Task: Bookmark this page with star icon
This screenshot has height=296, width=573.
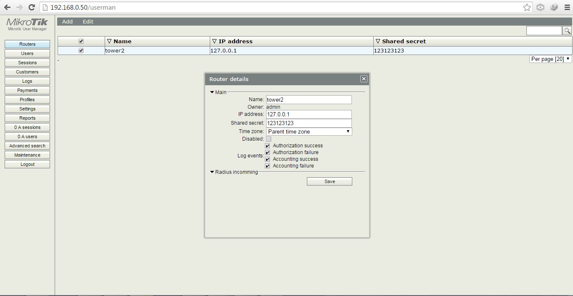Action: (527, 7)
